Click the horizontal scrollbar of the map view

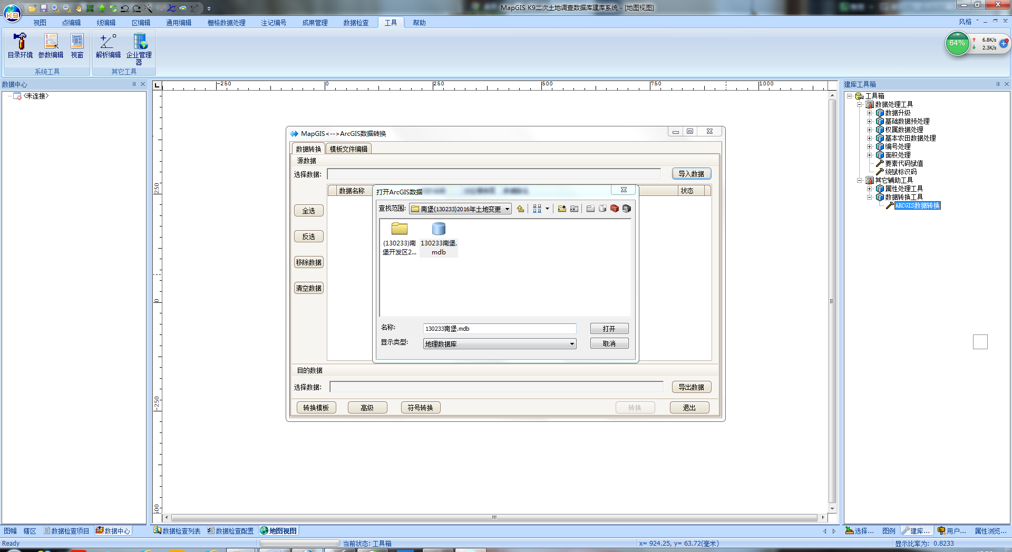tap(494, 517)
